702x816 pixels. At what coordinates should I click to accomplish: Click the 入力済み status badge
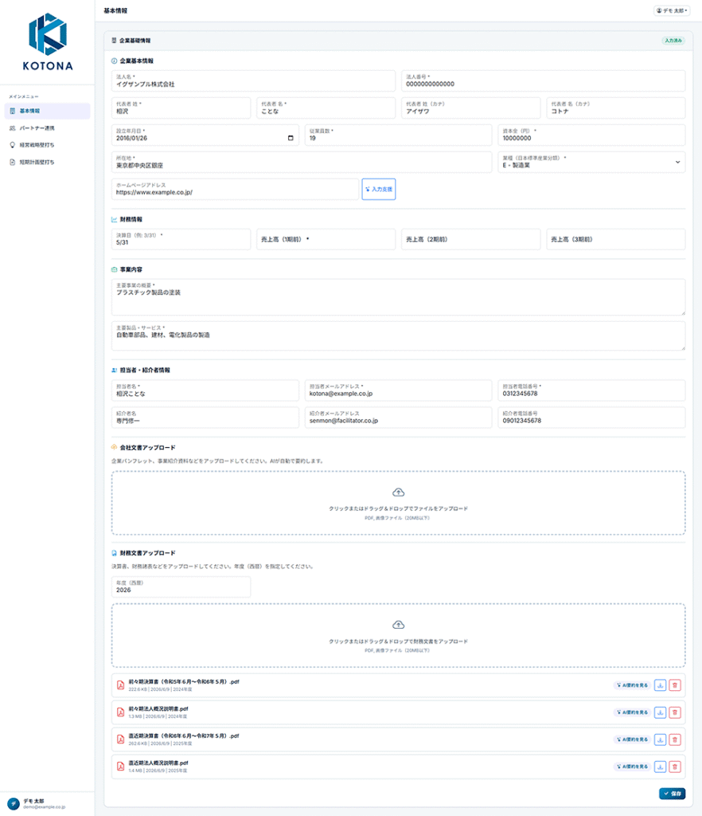click(673, 41)
